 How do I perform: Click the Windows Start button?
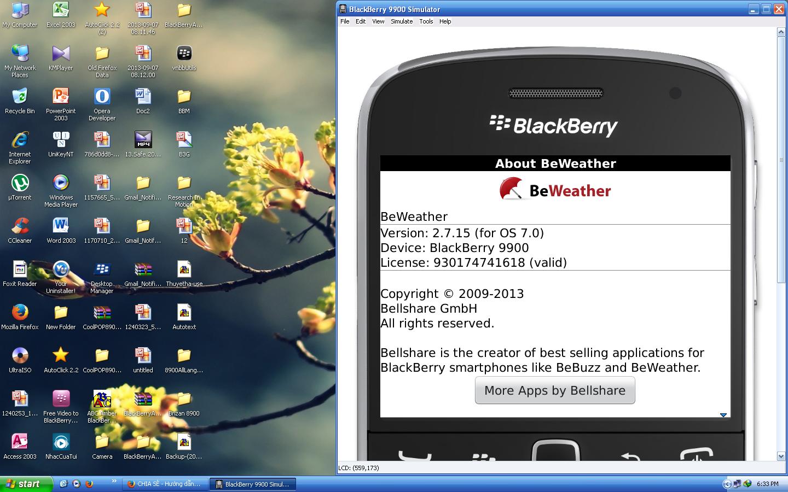coord(26,484)
